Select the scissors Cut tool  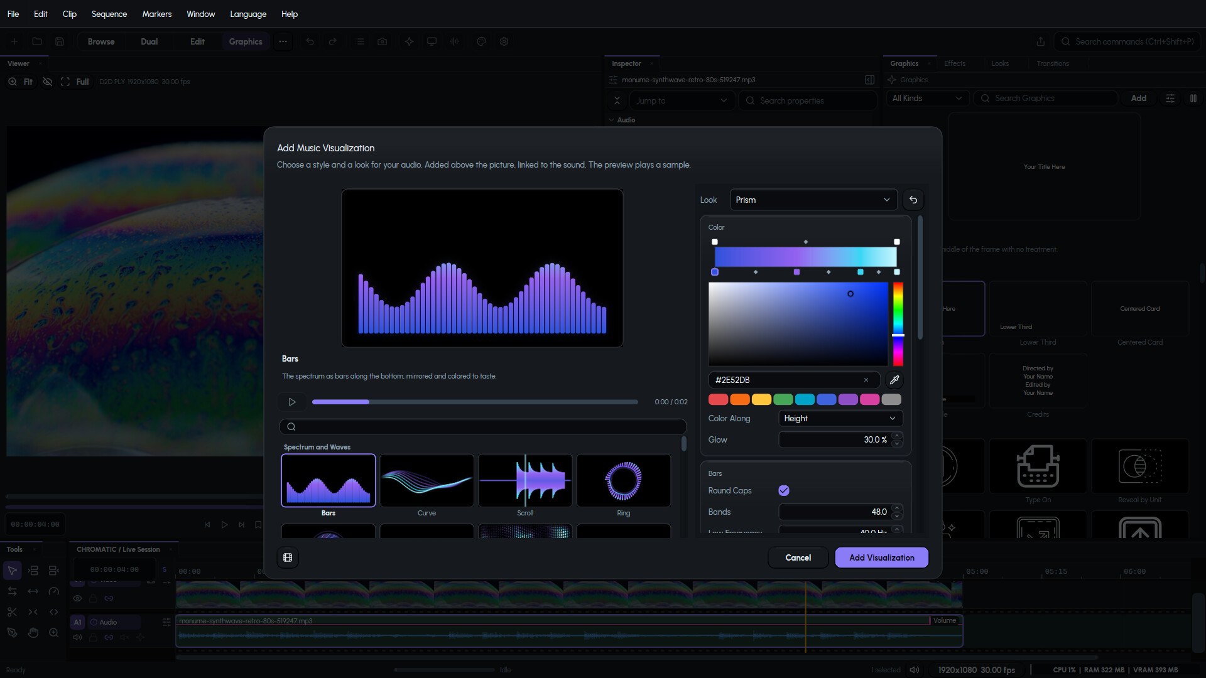click(x=12, y=612)
